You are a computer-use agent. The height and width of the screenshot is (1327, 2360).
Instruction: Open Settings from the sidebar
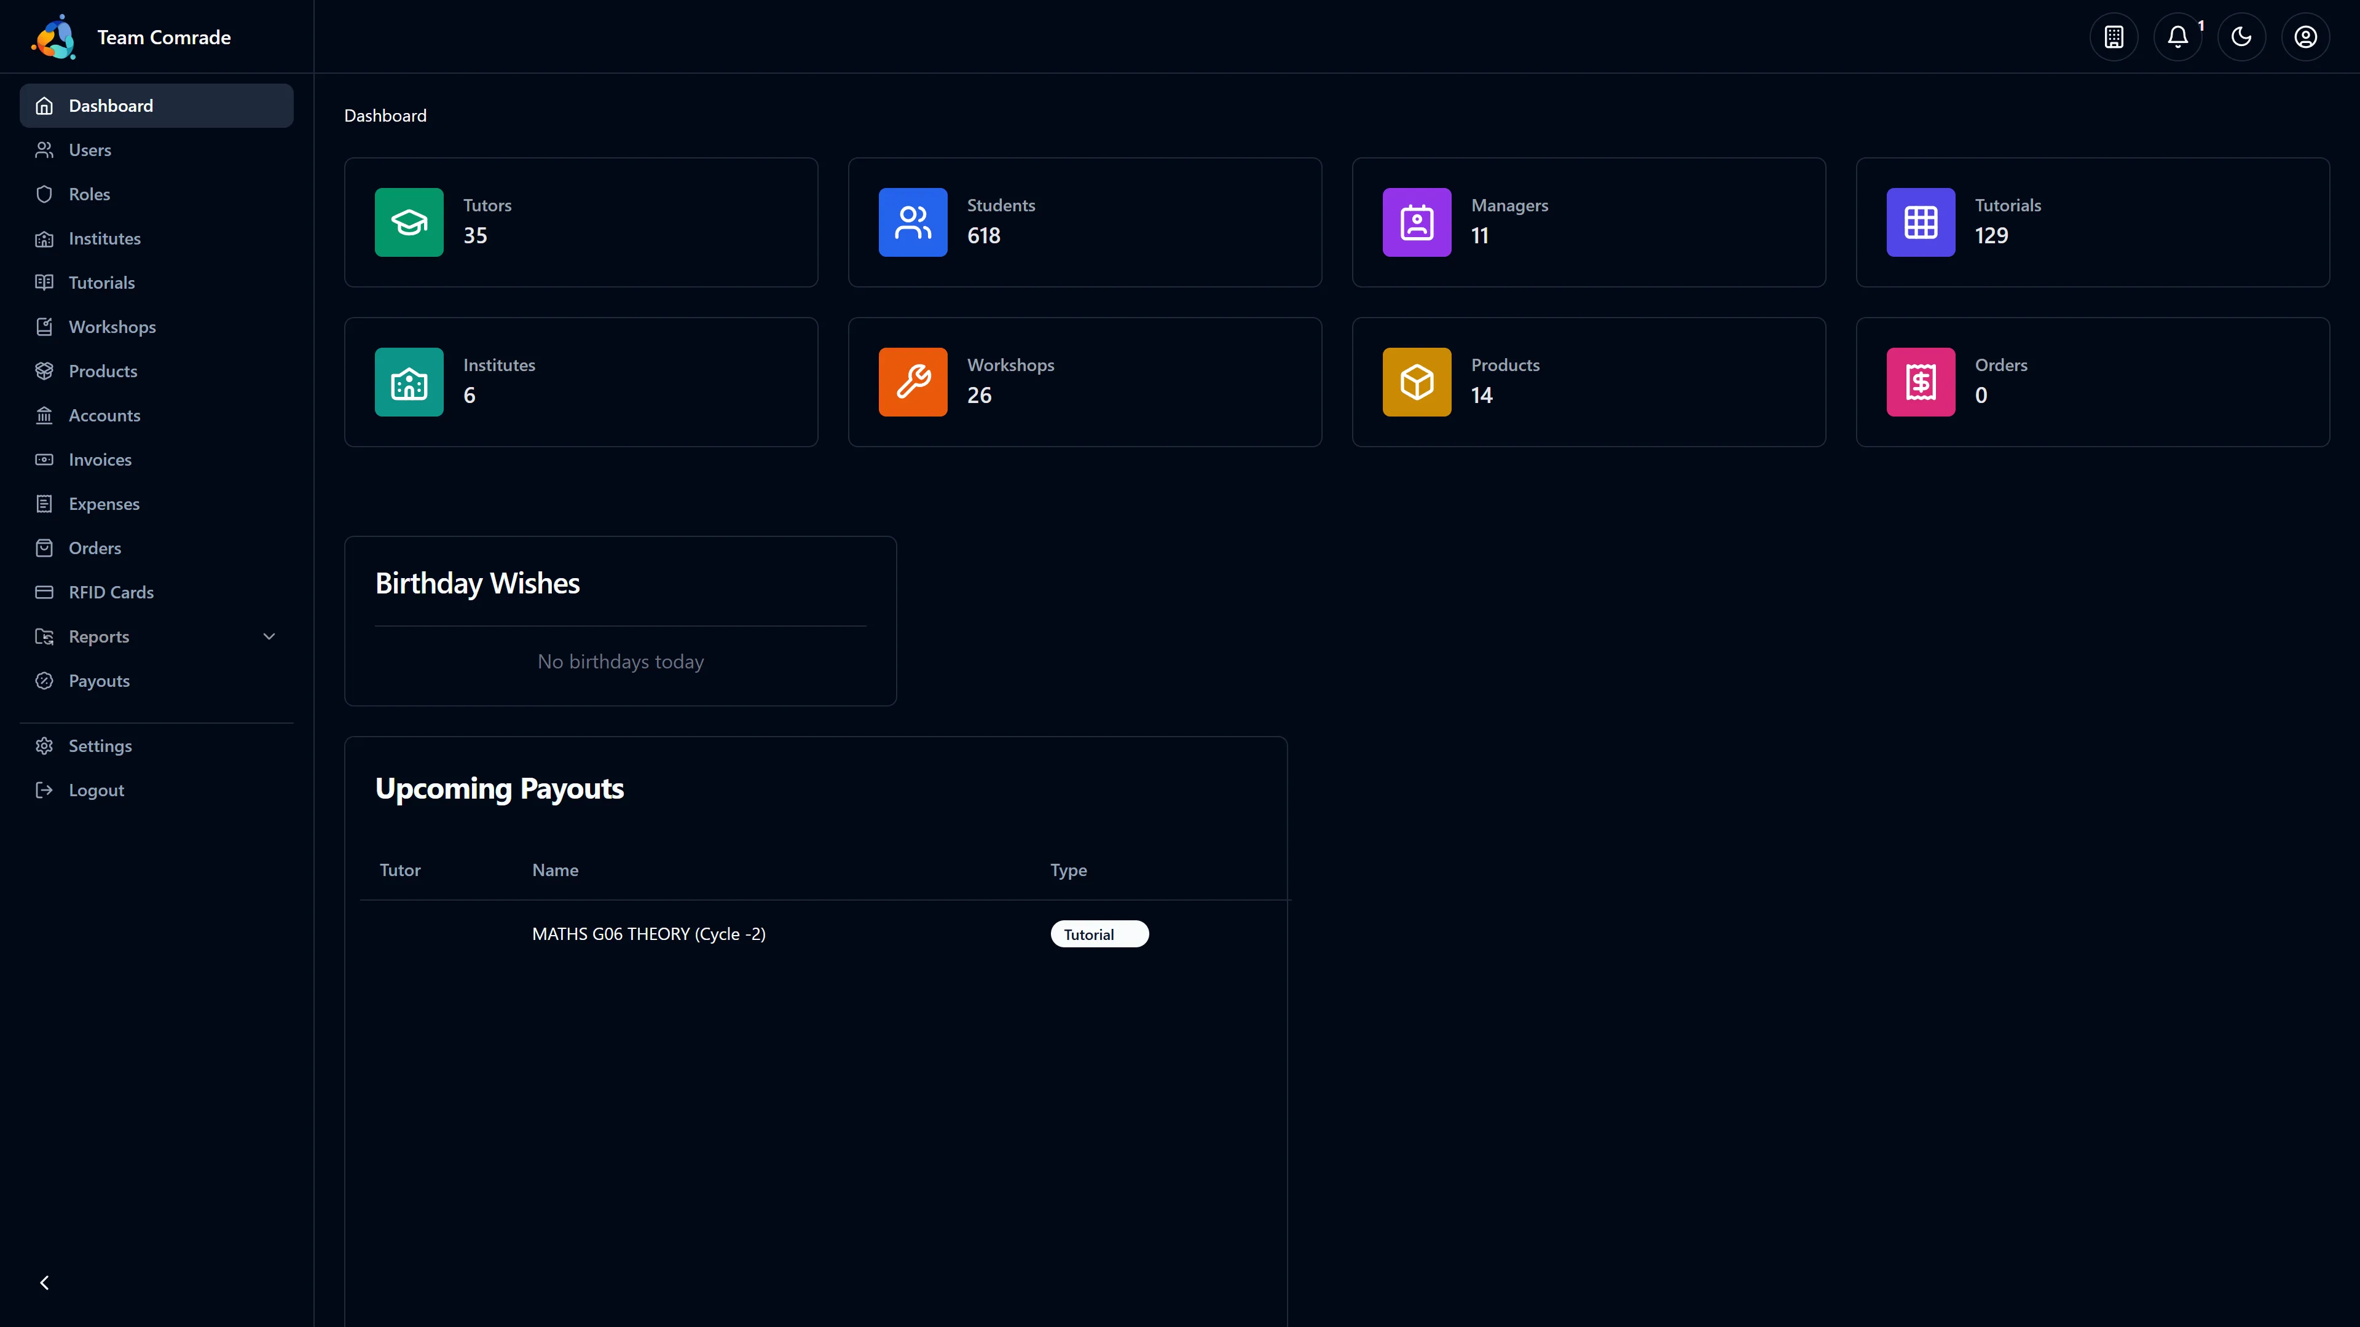point(100,745)
